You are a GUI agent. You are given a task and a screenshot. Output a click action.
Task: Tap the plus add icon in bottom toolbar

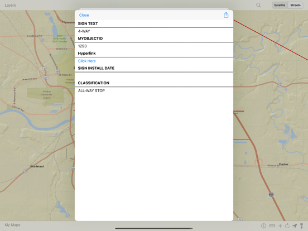[280, 225]
